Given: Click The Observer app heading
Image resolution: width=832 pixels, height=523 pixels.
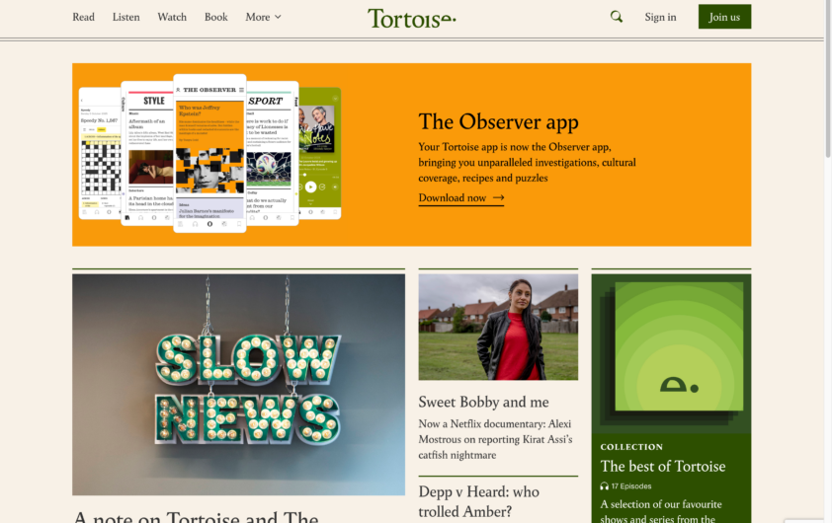Looking at the screenshot, I should [x=498, y=122].
